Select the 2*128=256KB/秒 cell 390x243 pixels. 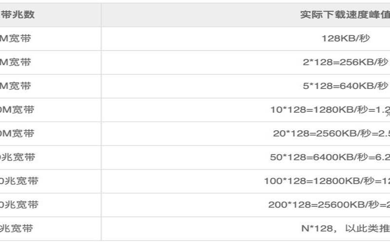click(x=345, y=62)
